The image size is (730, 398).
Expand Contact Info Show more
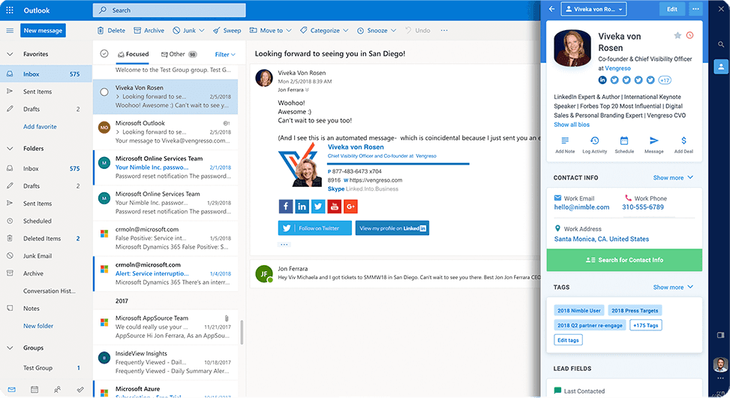point(673,177)
